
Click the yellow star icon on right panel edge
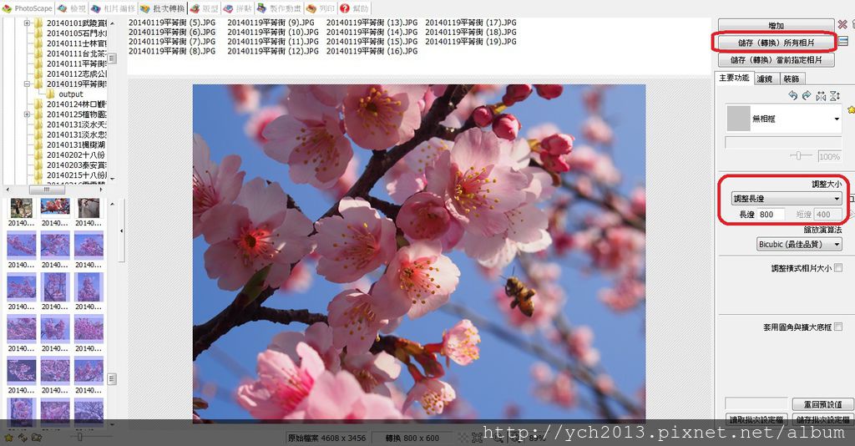(851, 110)
